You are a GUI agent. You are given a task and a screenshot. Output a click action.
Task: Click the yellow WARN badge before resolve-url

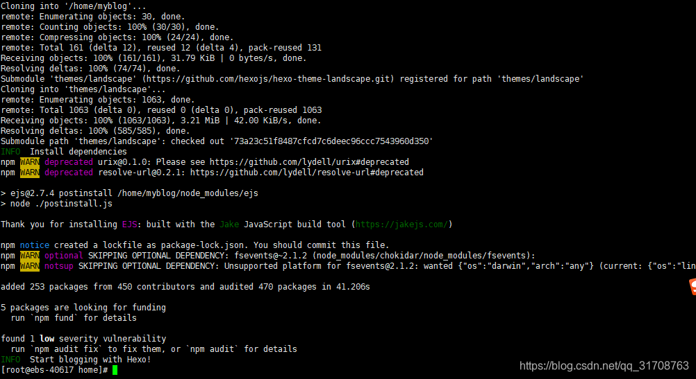coord(30,173)
